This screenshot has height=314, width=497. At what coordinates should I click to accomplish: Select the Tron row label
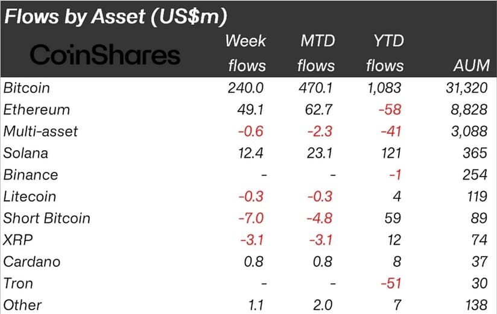18,283
